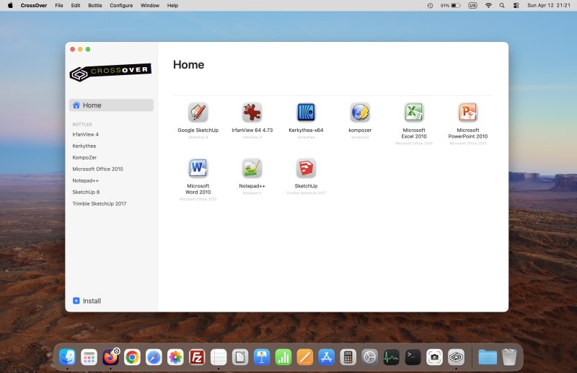Screen dimensions: 577x373
Task: Open Activity Monitor from the dock
Action: (391, 357)
